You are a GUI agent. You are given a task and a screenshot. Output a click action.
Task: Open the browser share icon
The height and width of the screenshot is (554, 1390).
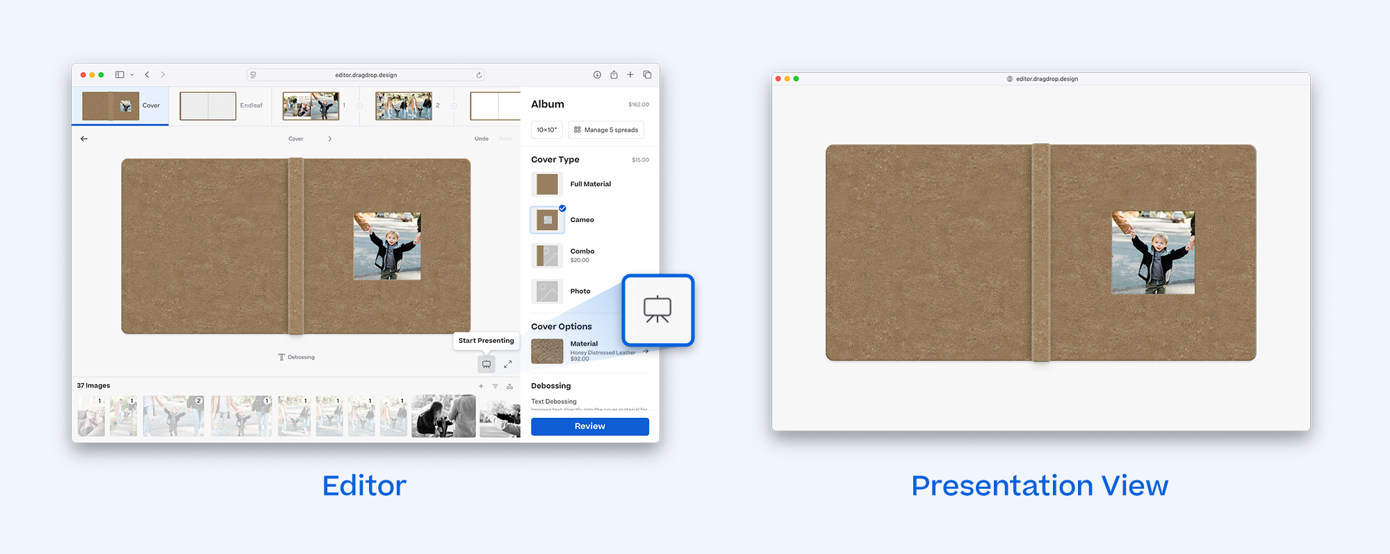tap(614, 75)
